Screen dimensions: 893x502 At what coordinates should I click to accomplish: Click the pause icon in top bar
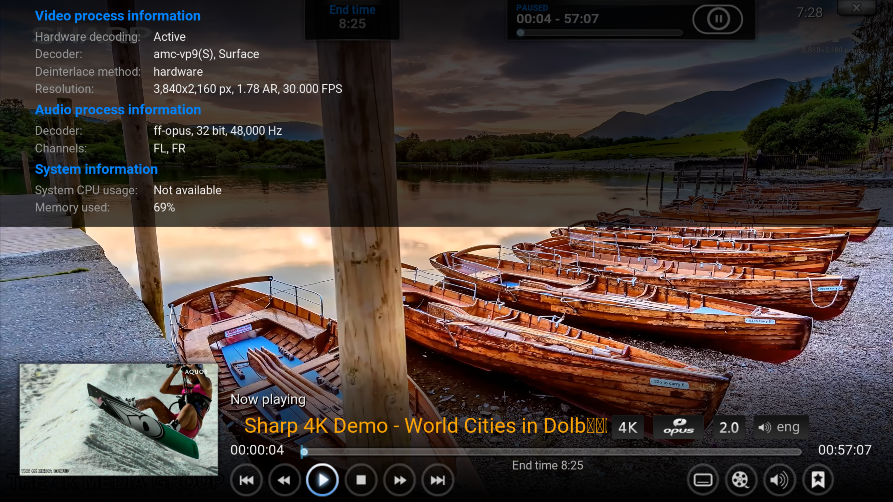718,19
